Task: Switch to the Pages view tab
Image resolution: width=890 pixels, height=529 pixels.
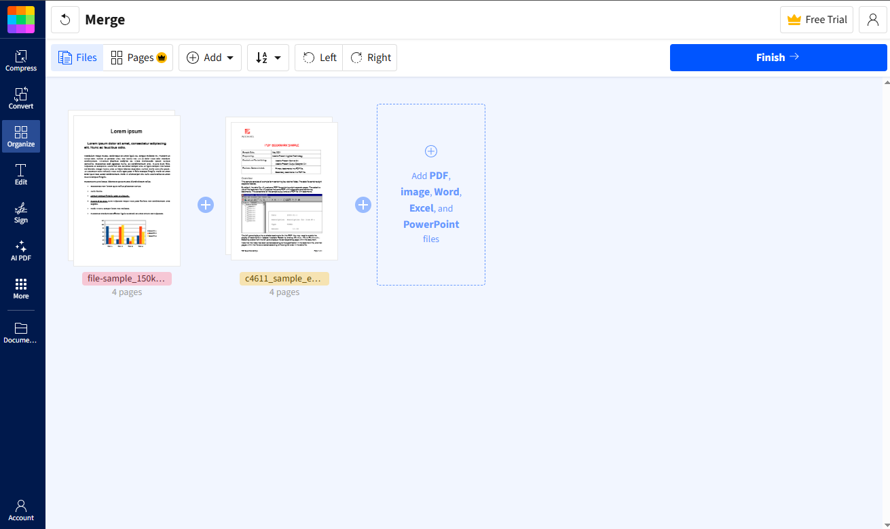Action: pos(138,57)
